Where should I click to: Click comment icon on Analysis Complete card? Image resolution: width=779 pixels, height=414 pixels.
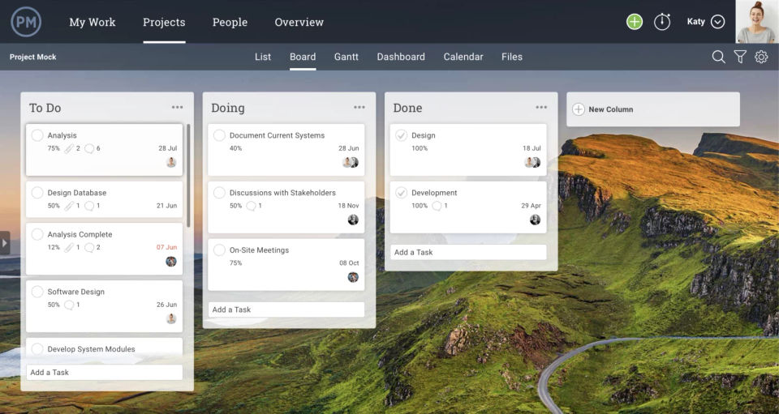[x=89, y=247]
